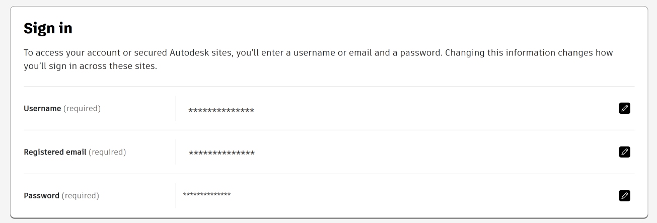Image resolution: width=657 pixels, height=223 pixels.
Task: Click the Sign in heading
Action: click(x=48, y=29)
